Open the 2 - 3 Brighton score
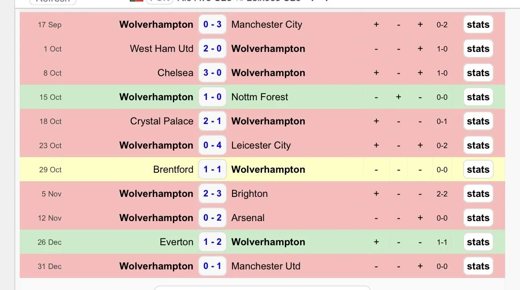520x290 pixels. pos(212,194)
